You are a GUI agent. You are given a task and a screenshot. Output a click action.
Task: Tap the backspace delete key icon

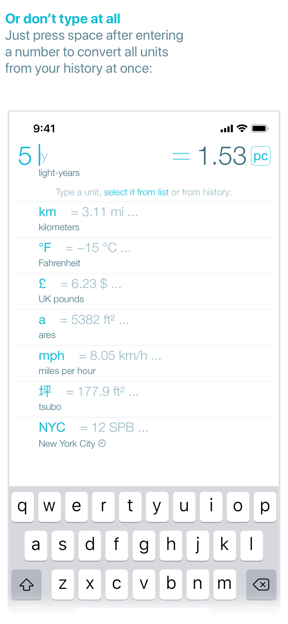tap(261, 585)
